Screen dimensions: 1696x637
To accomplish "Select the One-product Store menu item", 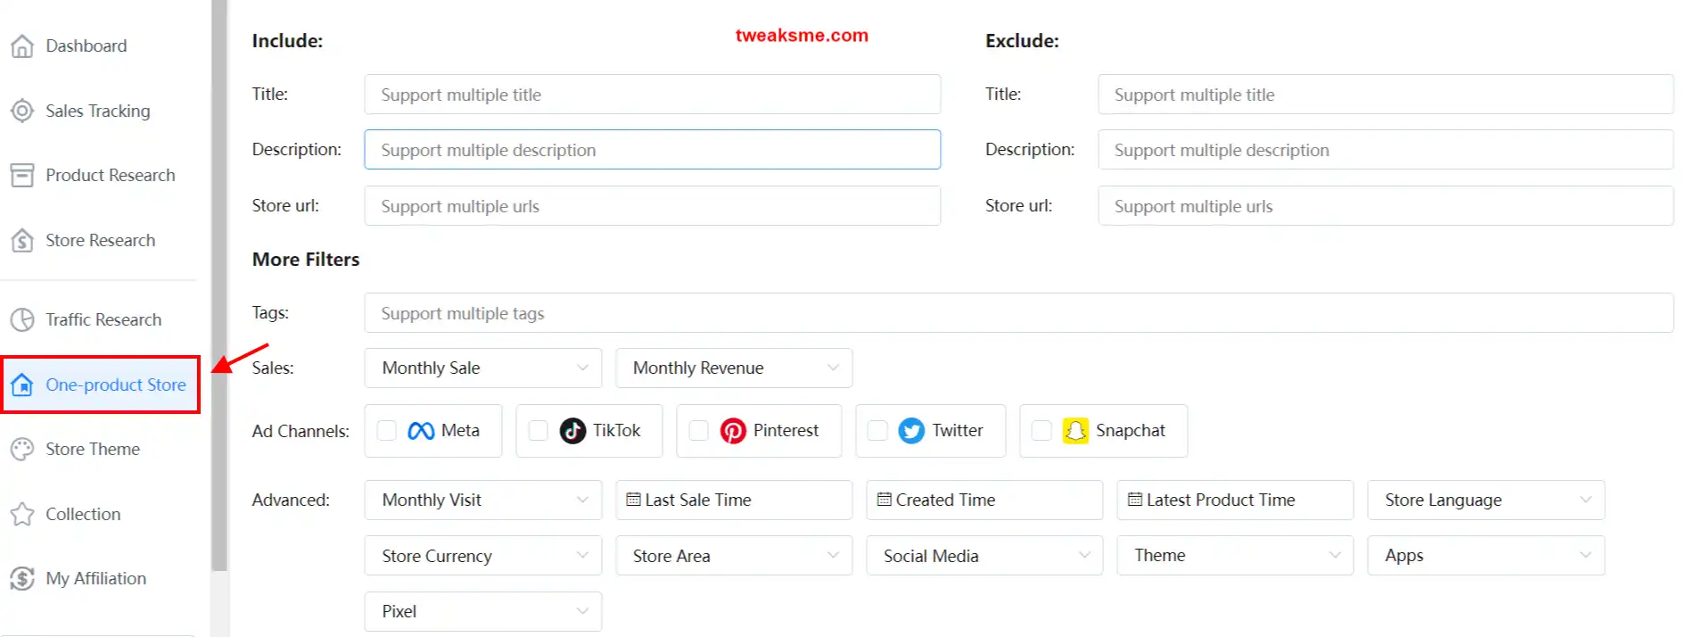I will (x=101, y=385).
